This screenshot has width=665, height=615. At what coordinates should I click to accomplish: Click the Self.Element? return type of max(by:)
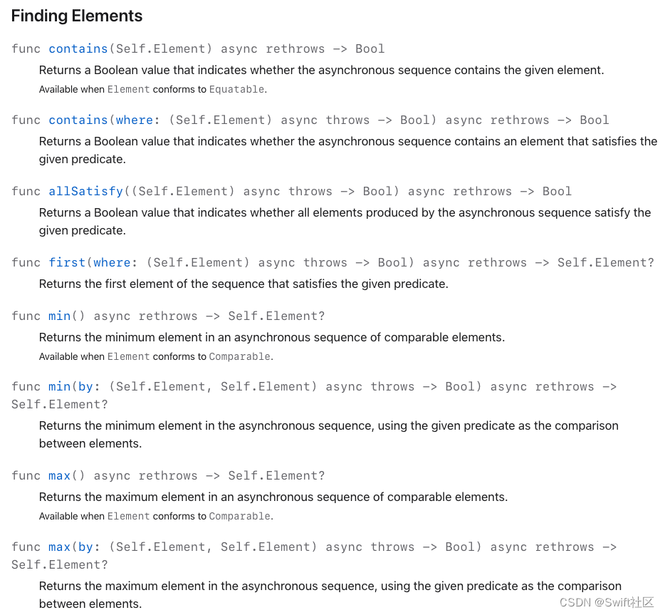(x=59, y=565)
